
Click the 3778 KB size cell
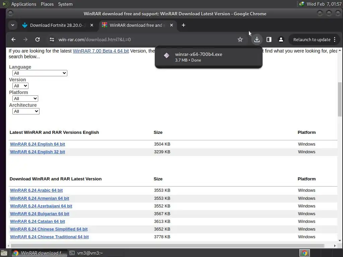coord(162,237)
